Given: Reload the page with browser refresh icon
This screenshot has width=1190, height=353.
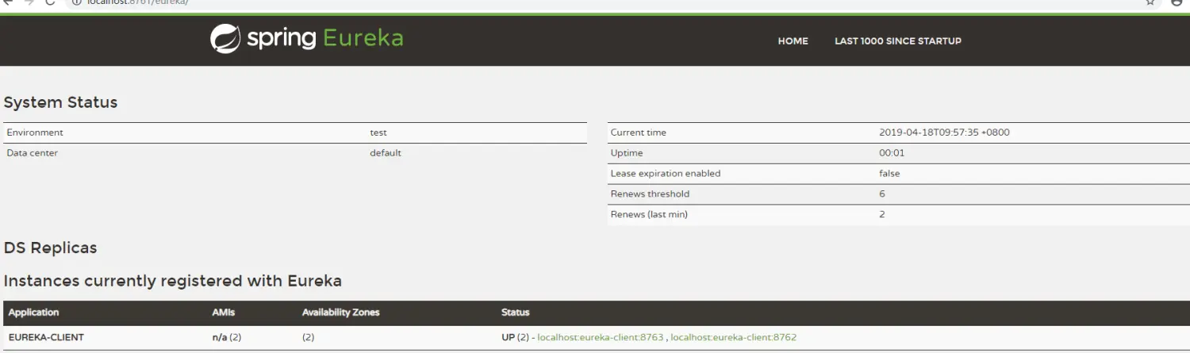Looking at the screenshot, I should pos(50,2).
